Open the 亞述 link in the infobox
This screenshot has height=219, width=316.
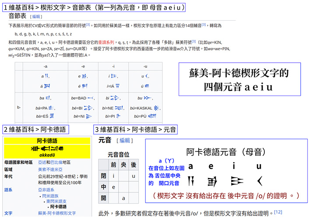(42, 162)
